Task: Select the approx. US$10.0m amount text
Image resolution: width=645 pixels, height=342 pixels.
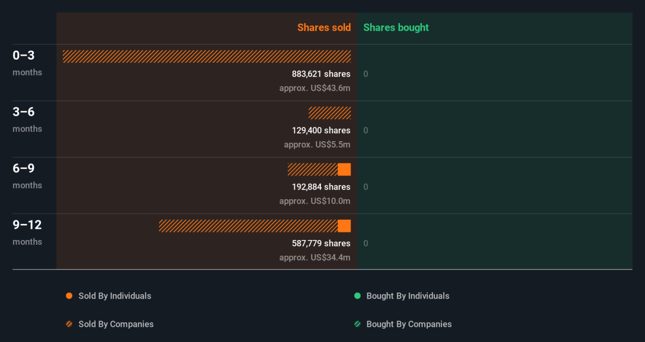Action: (x=314, y=201)
